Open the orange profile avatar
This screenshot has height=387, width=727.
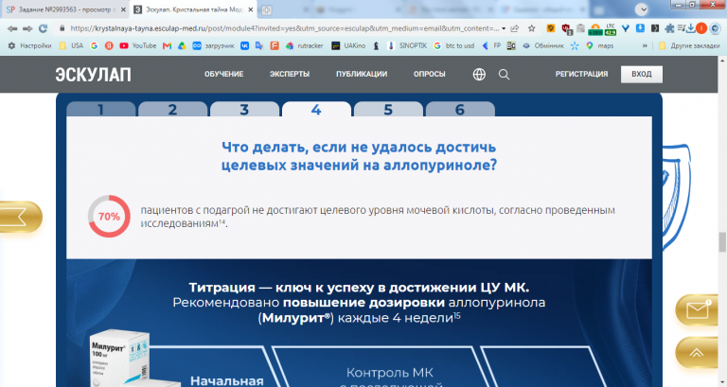pyautogui.click(x=701, y=28)
